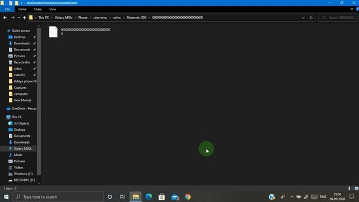
Task: Open 3D Objects under This PC
Action: 21,123
